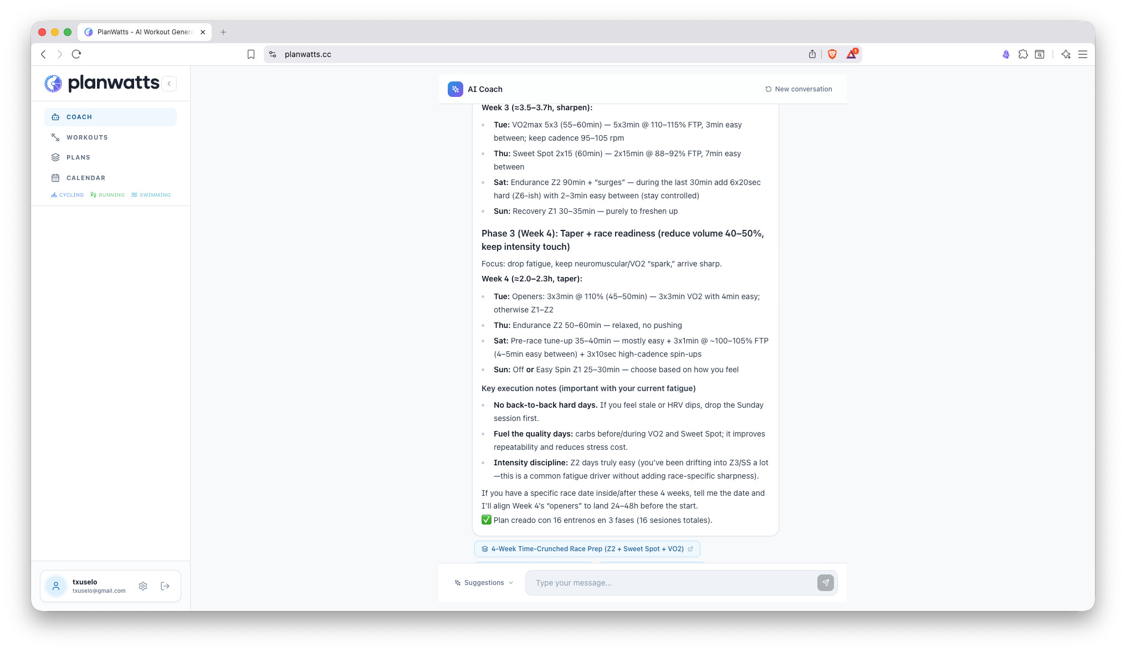
Task: Expand the Suggestions dropdown
Action: (484, 583)
